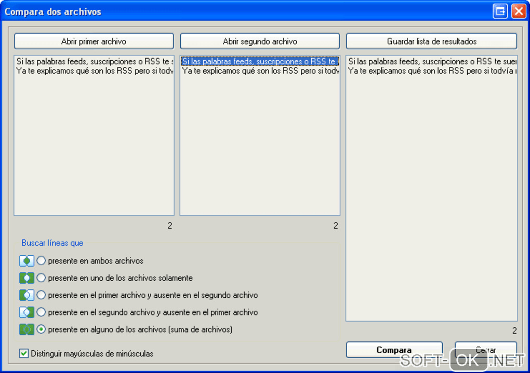Run the comparison with the Compara button
Viewport: 530px width, 373px height.
click(394, 350)
